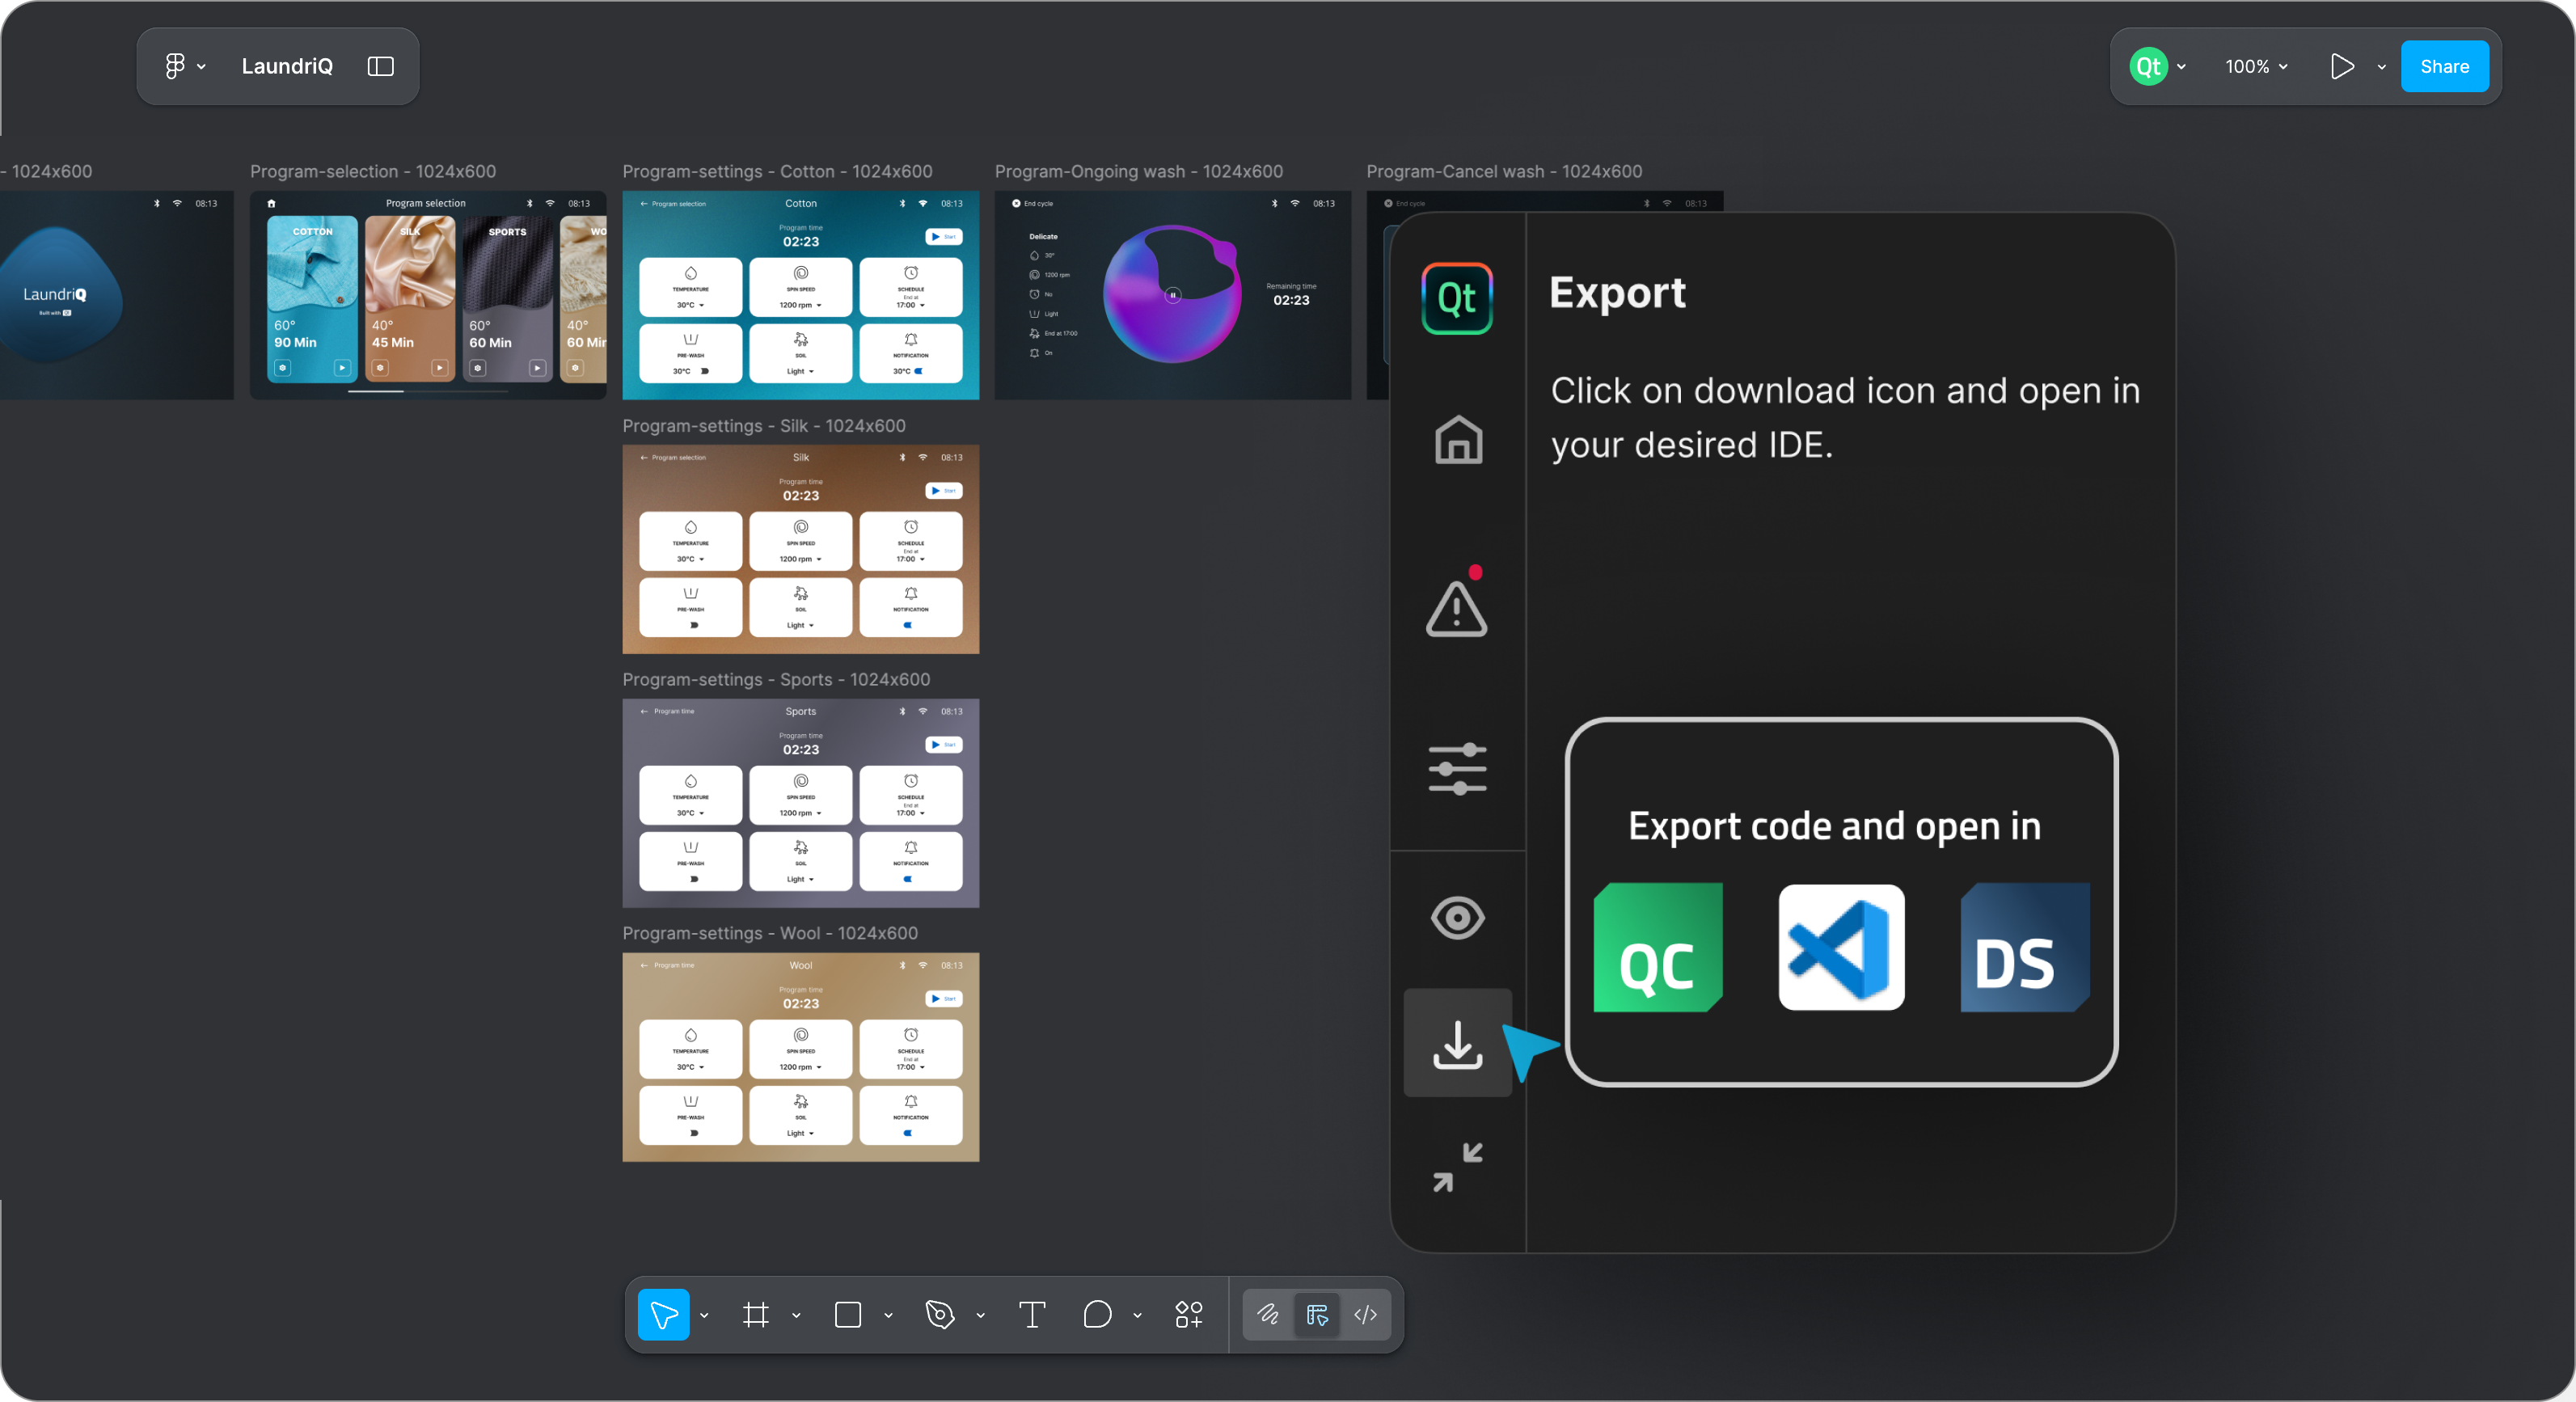Select Program-Ongoing wash frame label

coord(1138,171)
